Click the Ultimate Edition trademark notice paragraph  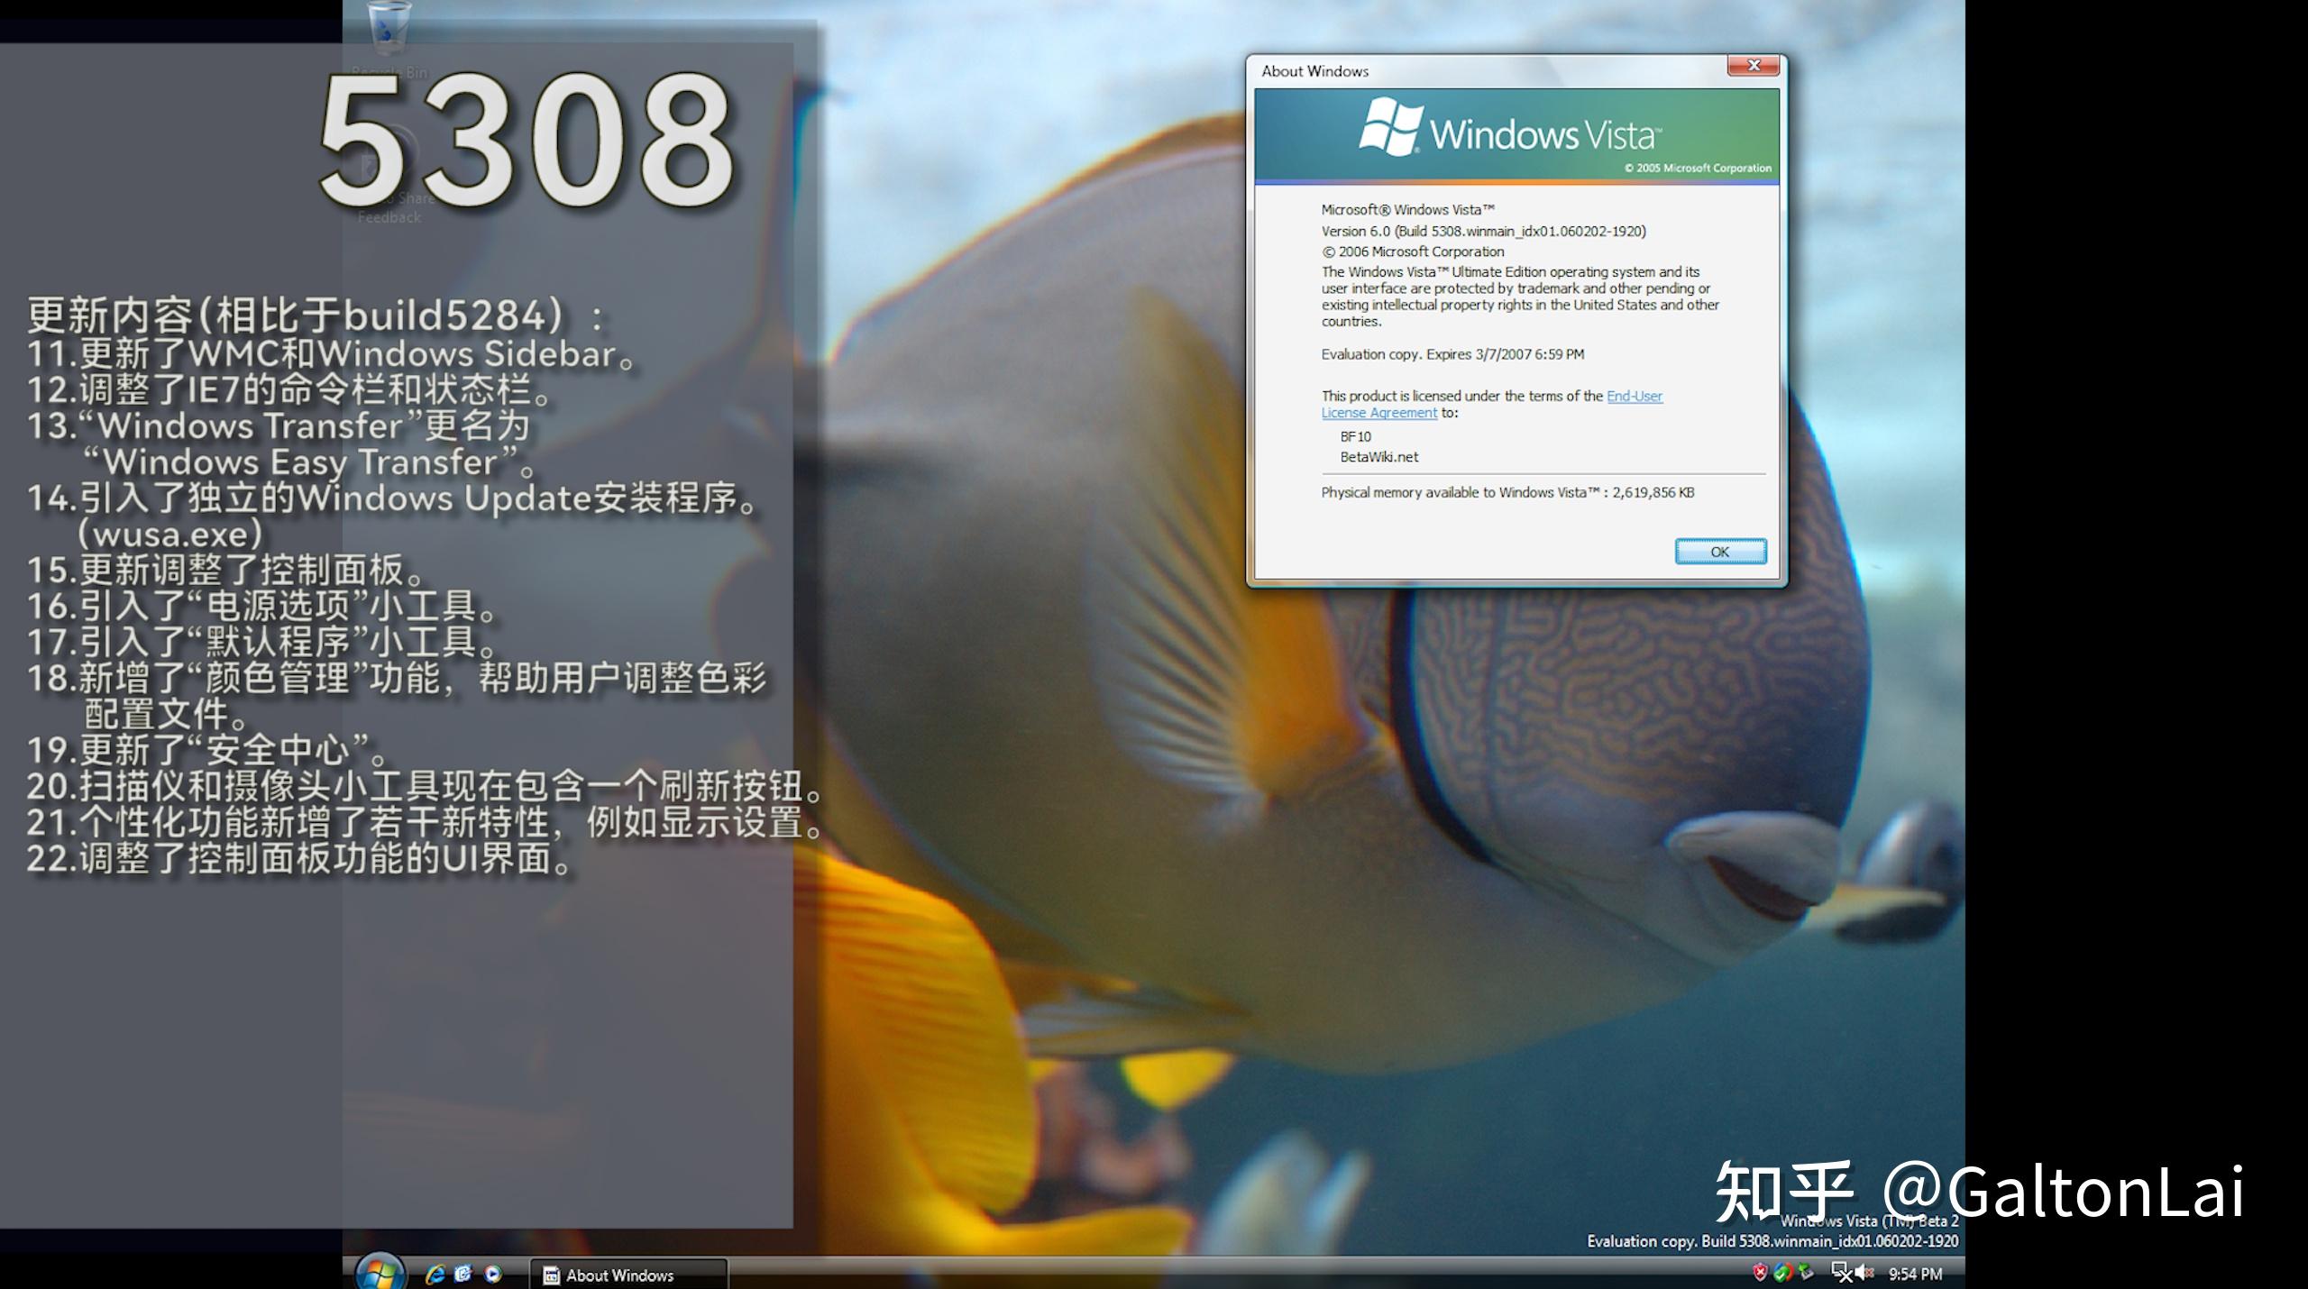click(1520, 297)
